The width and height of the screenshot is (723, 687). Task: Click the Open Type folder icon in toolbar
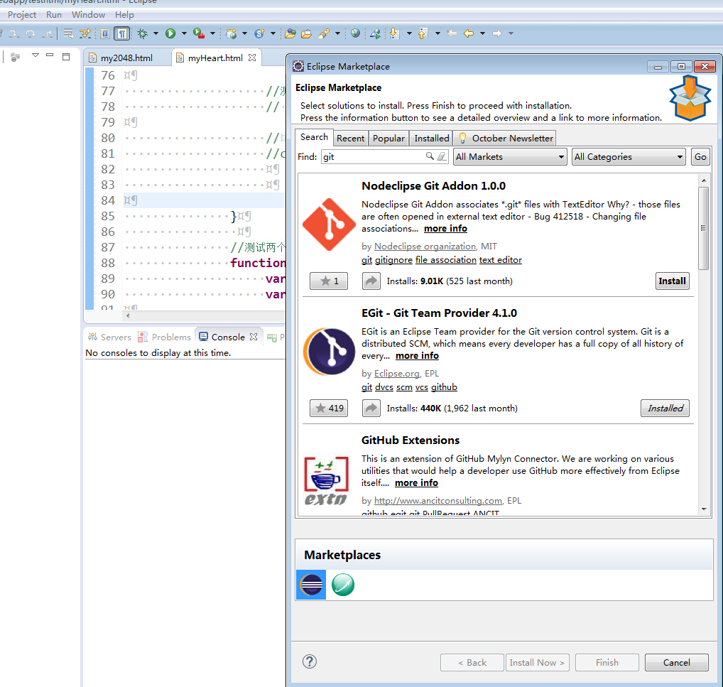[290, 33]
